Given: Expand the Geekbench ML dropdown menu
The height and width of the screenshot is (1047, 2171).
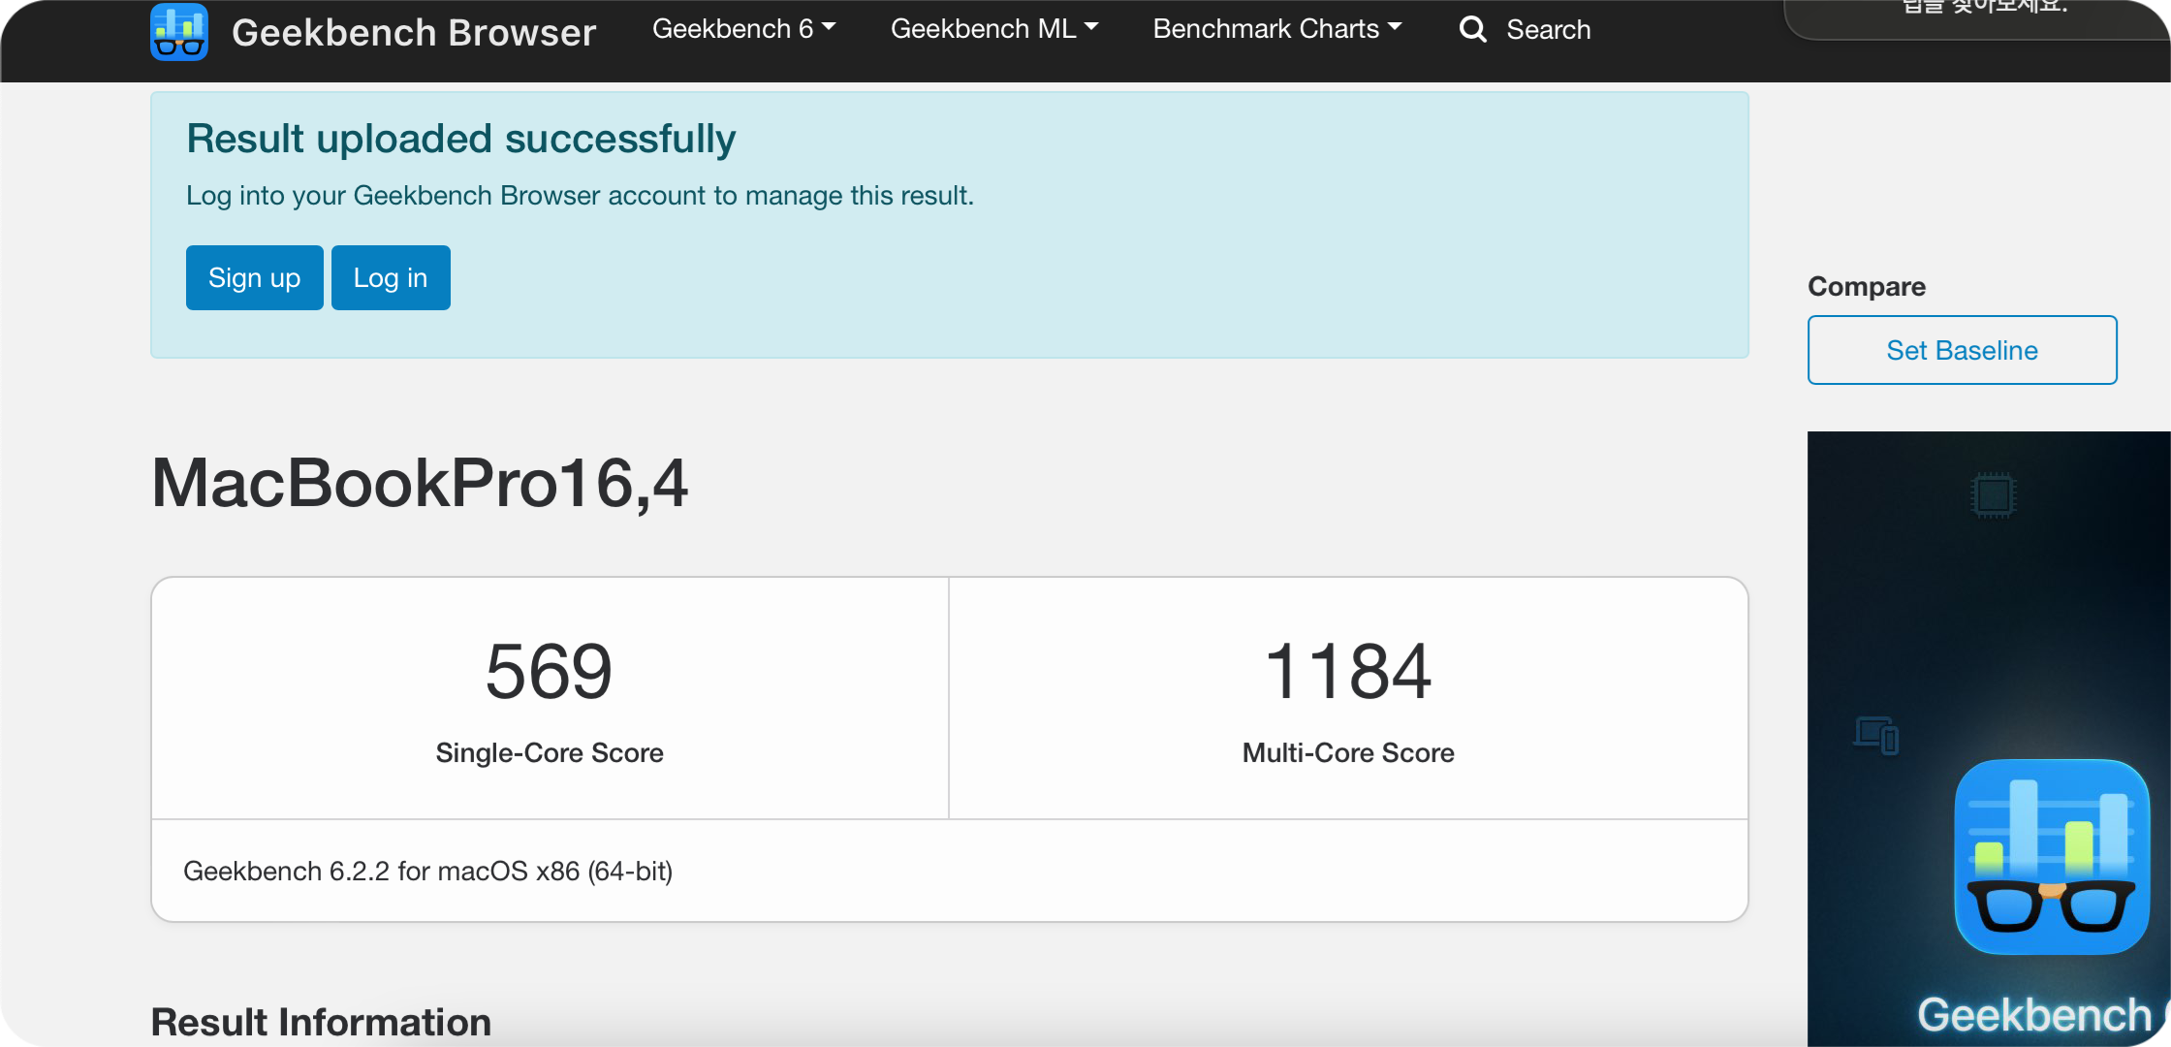Looking at the screenshot, I should click(994, 29).
